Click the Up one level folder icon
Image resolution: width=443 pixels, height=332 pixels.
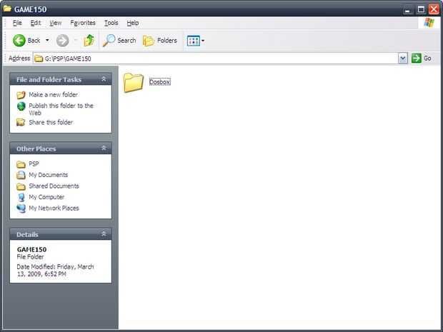[89, 41]
